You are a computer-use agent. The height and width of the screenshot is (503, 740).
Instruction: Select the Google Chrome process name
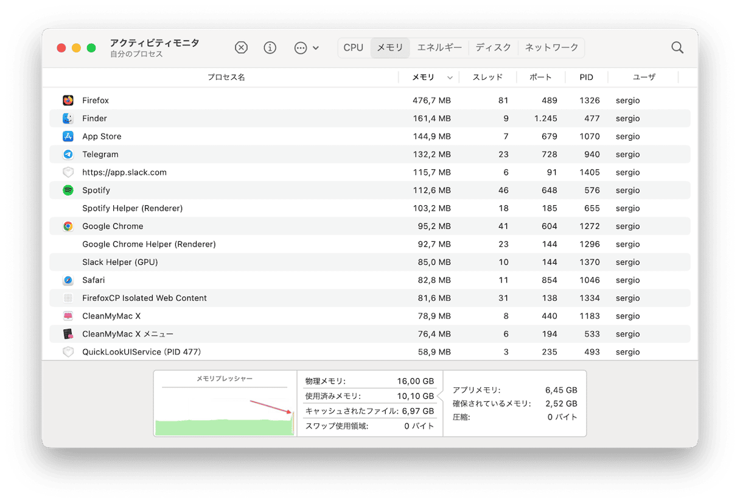[113, 226]
